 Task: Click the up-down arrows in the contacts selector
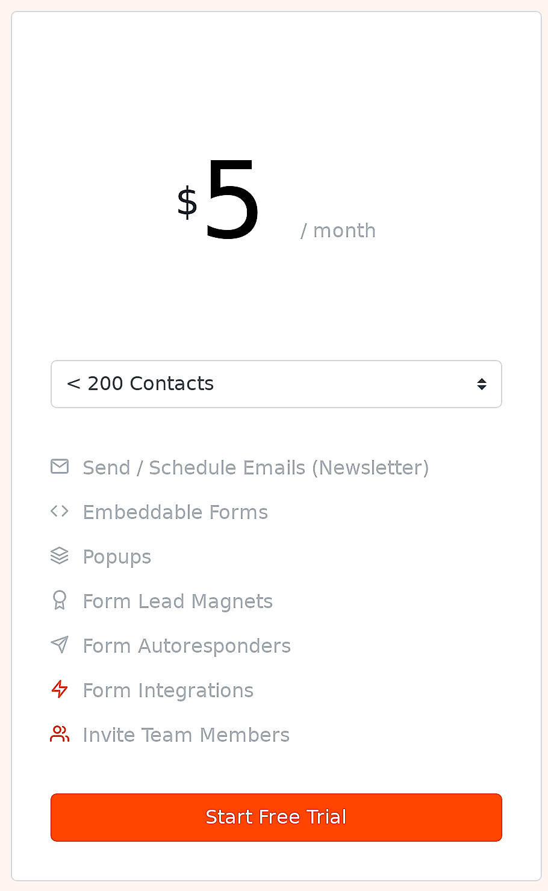click(x=482, y=383)
